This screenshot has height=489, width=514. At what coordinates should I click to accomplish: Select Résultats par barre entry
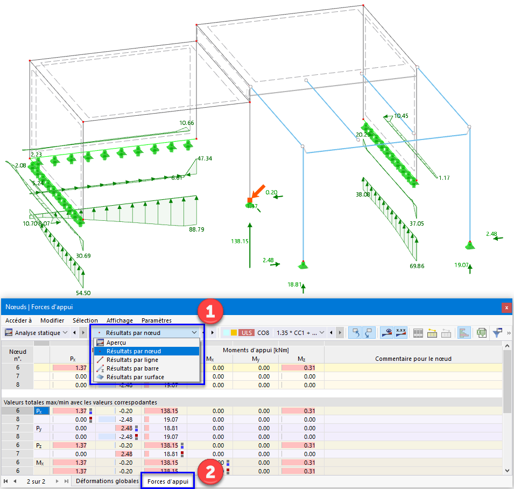click(146, 368)
